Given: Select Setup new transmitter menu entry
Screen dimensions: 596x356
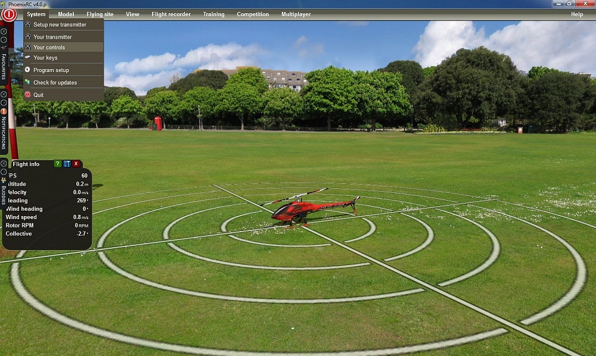Looking at the screenshot, I should point(60,25).
